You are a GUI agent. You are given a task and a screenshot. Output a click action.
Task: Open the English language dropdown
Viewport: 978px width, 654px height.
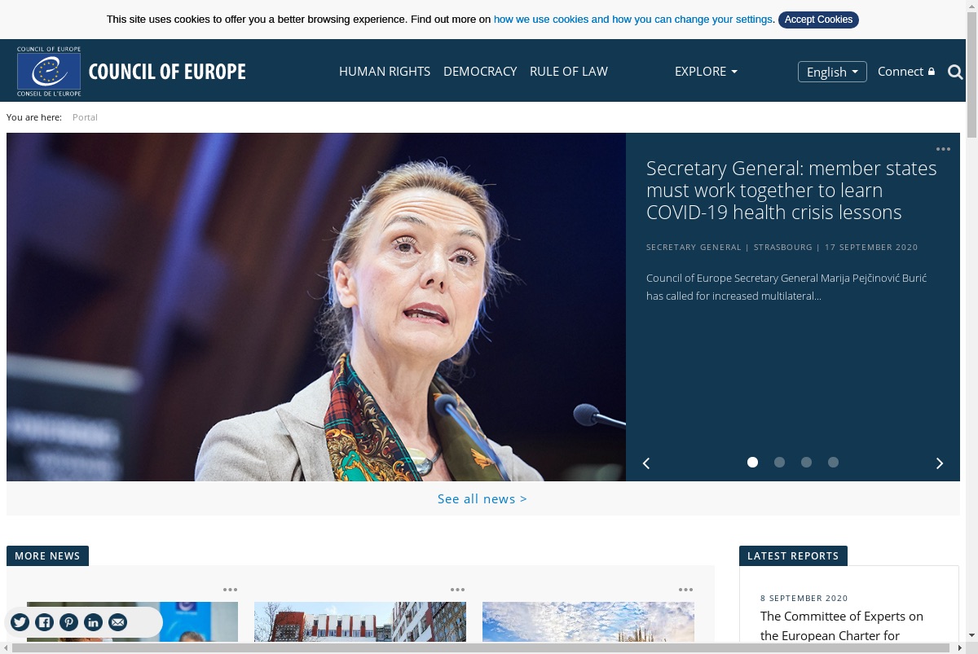click(832, 72)
